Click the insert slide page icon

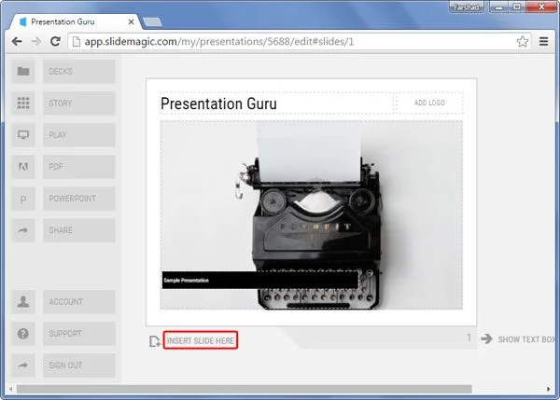point(154,341)
